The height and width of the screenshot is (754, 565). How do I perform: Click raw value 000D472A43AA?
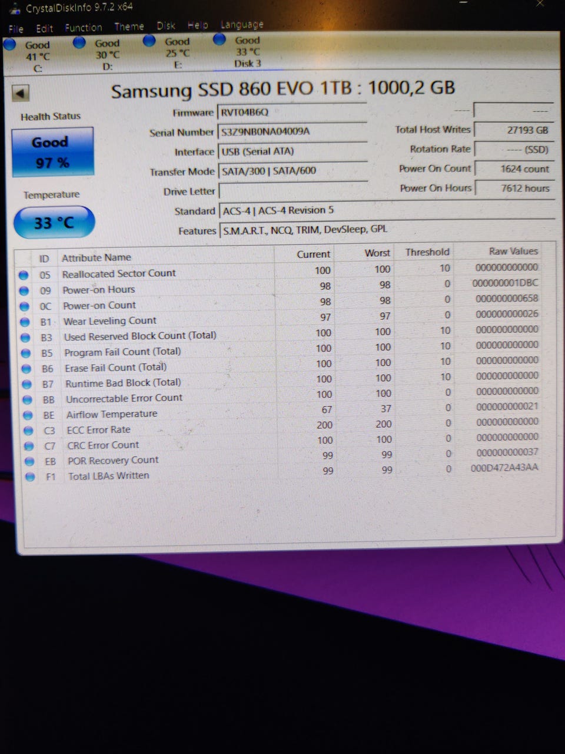click(504, 468)
